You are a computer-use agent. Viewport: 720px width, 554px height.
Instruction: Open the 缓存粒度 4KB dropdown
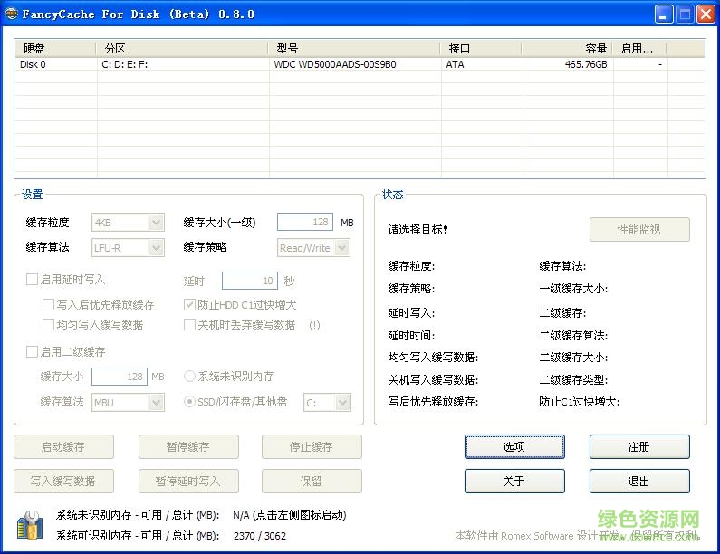click(128, 222)
